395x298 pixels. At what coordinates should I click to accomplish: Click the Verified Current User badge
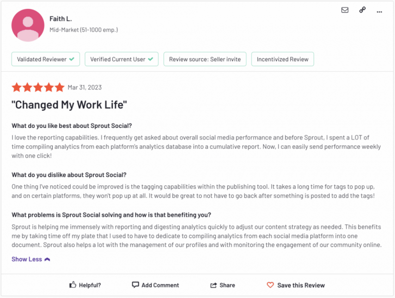point(121,59)
